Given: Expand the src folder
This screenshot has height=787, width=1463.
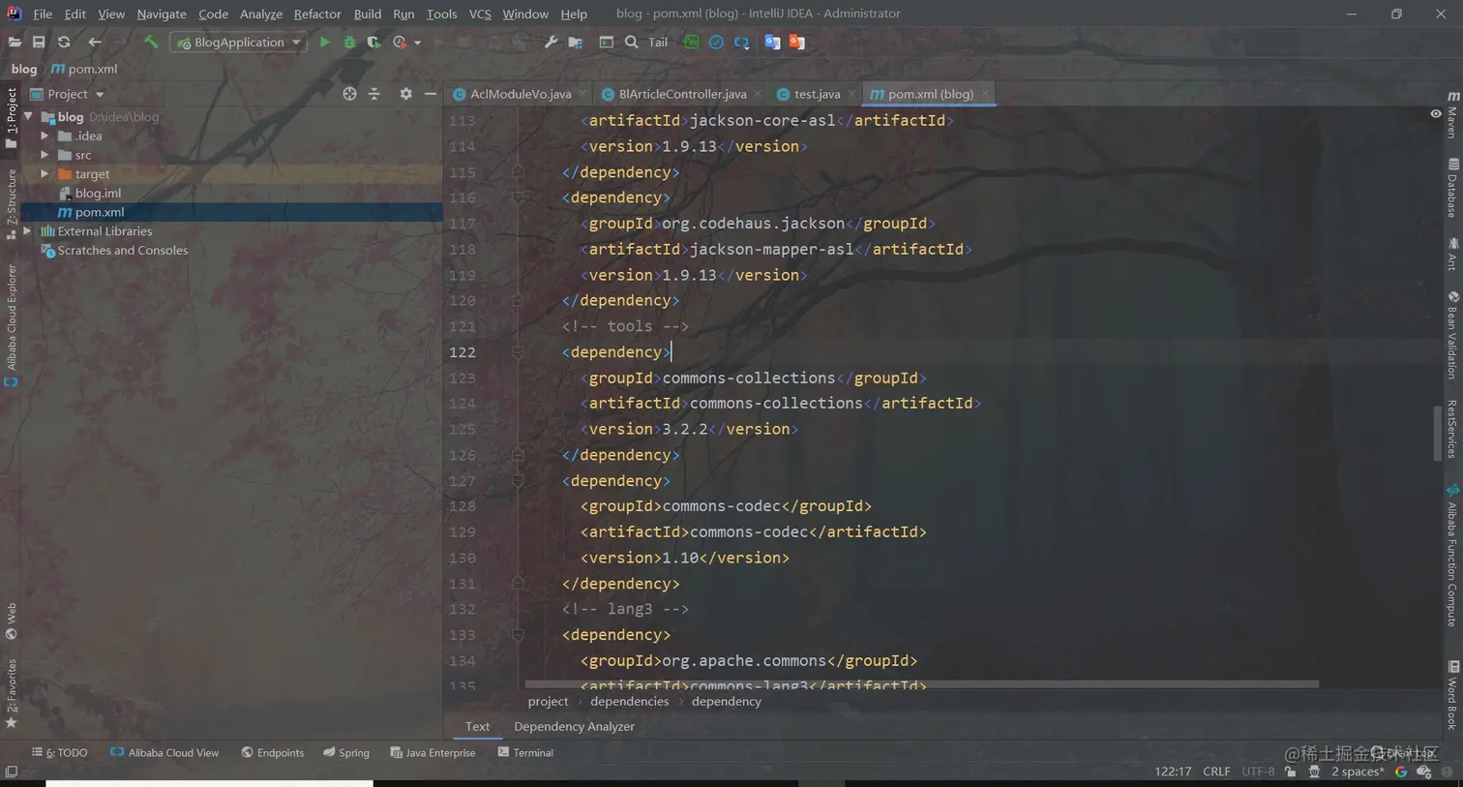Looking at the screenshot, I should pyautogui.click(x=45, y=155).
